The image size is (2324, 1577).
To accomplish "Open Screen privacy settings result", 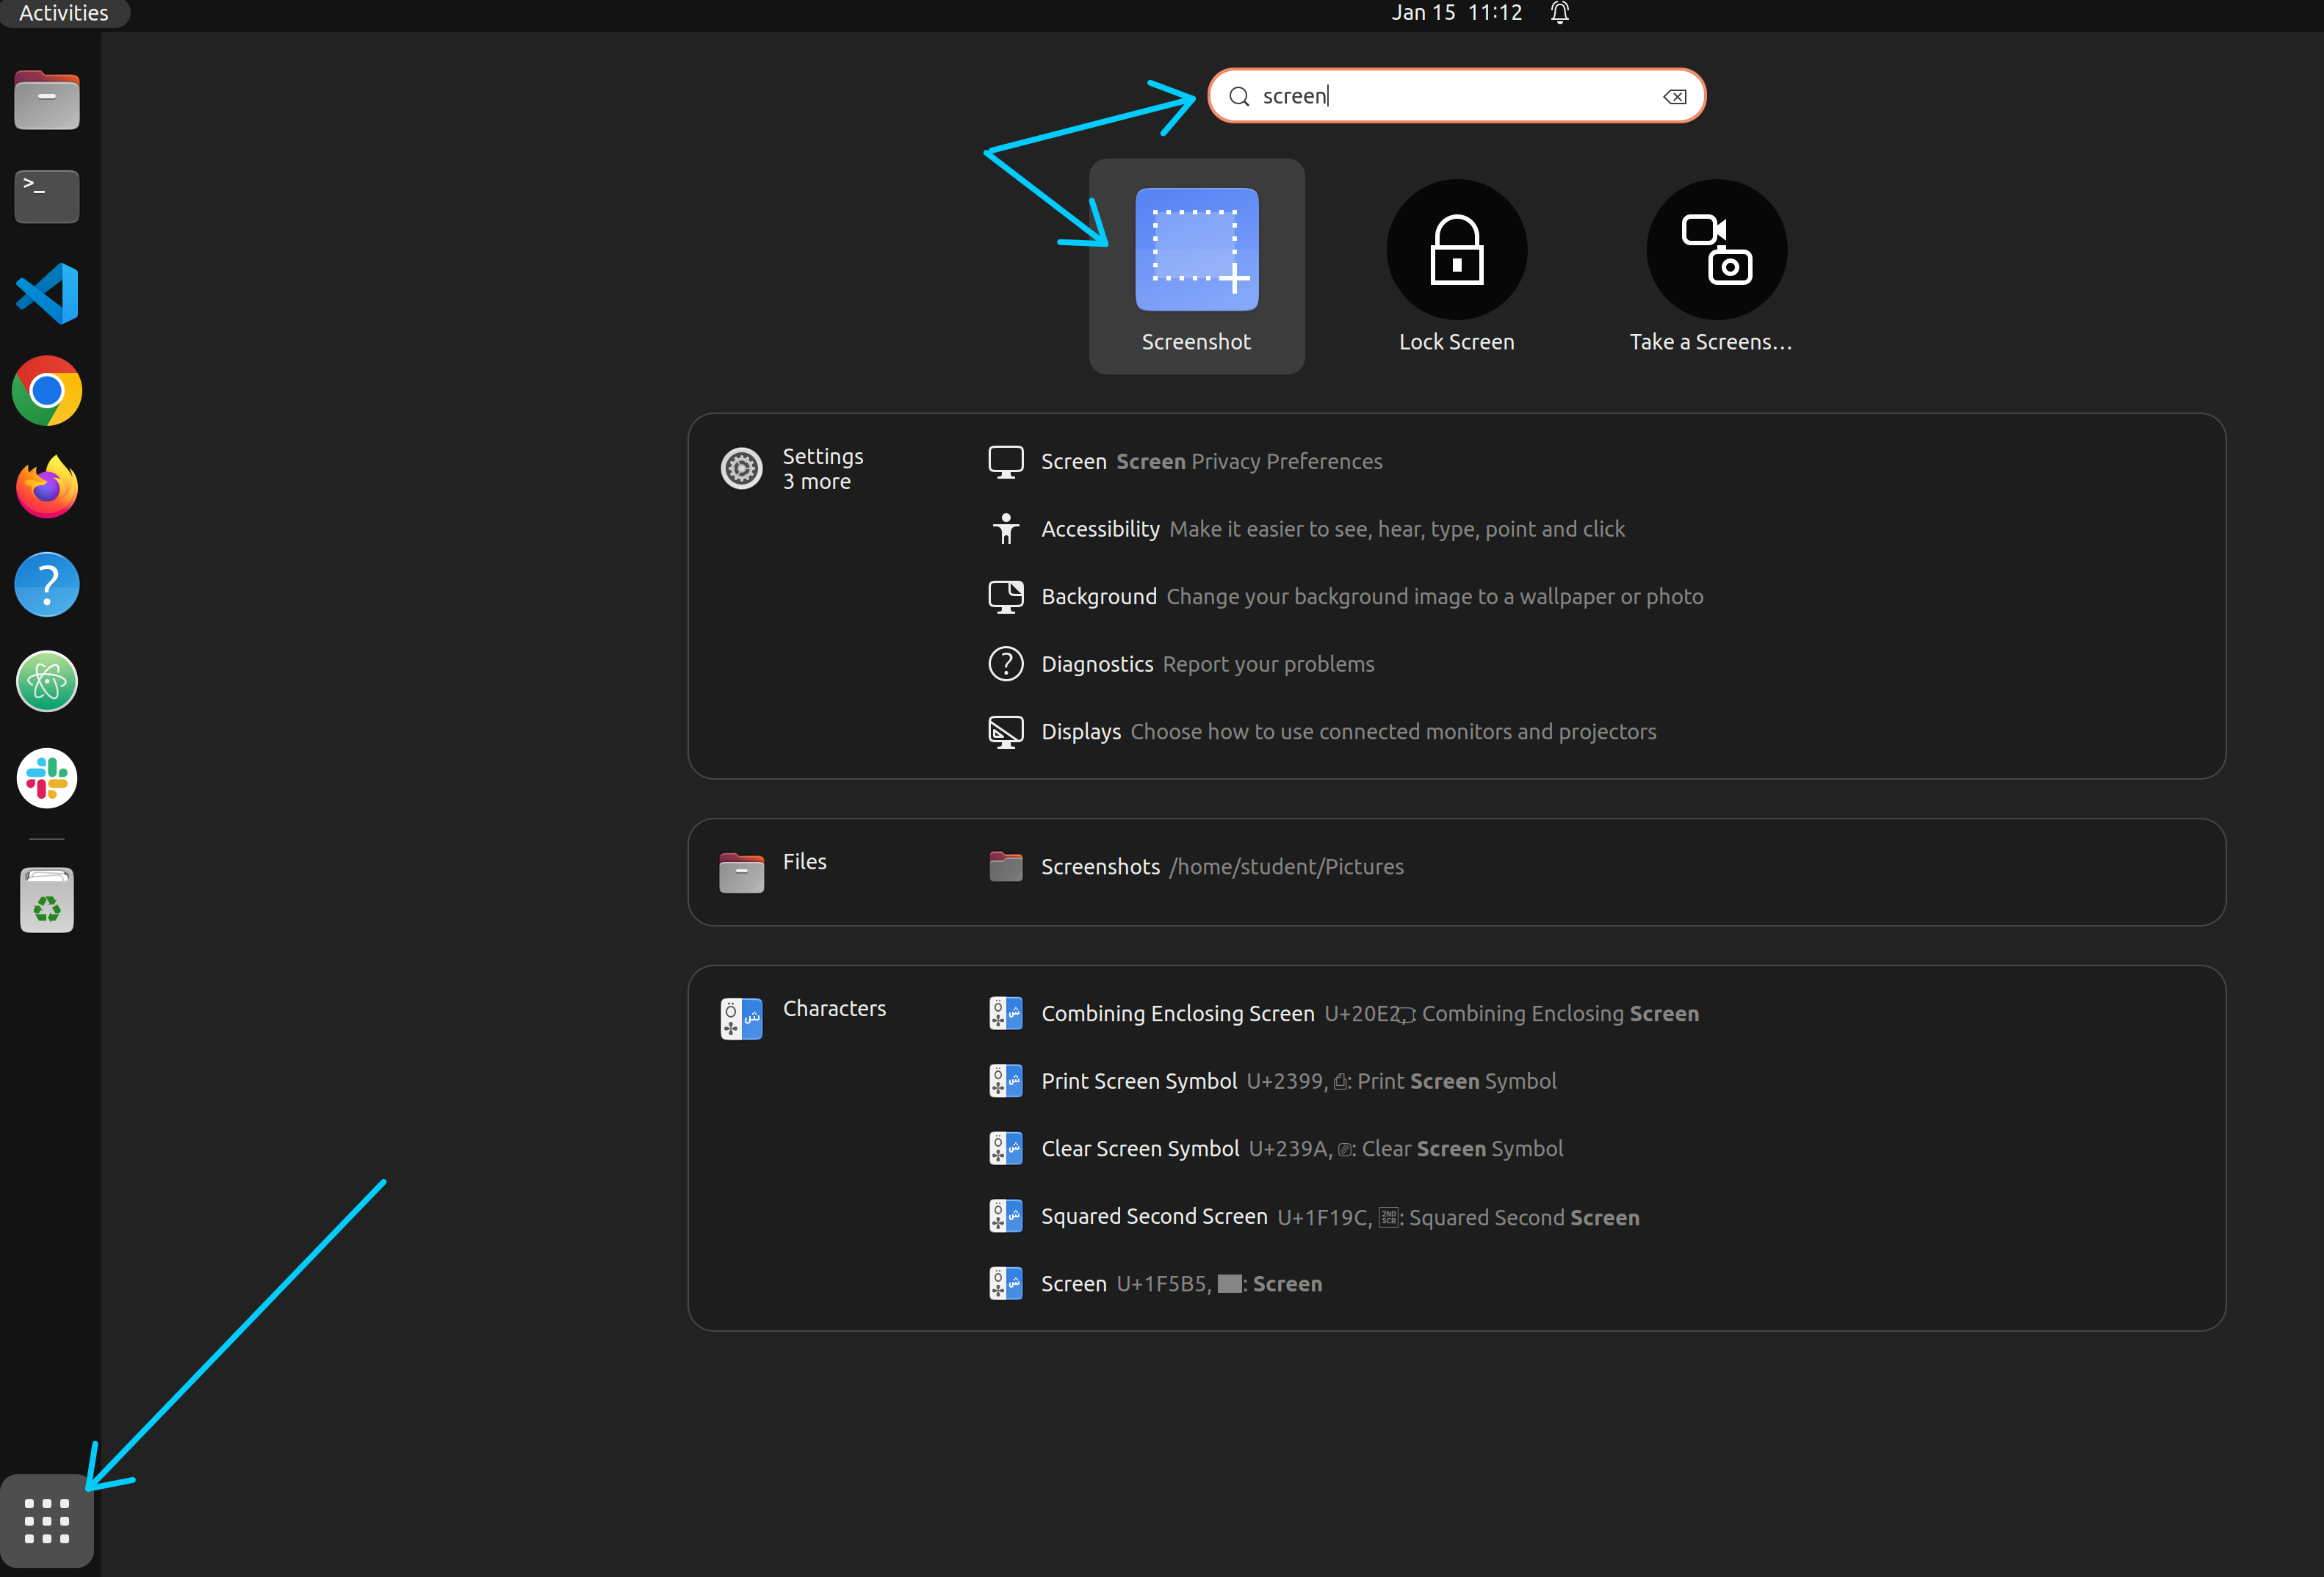I will click(x=1186, y=462).
